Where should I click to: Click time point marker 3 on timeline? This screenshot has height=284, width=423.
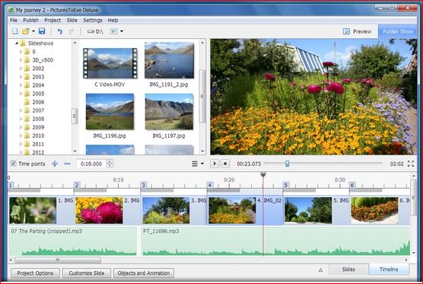pos(144,185)
